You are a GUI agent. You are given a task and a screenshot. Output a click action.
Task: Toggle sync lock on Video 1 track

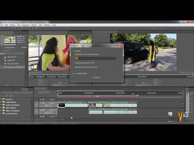[x=43, y=103]
